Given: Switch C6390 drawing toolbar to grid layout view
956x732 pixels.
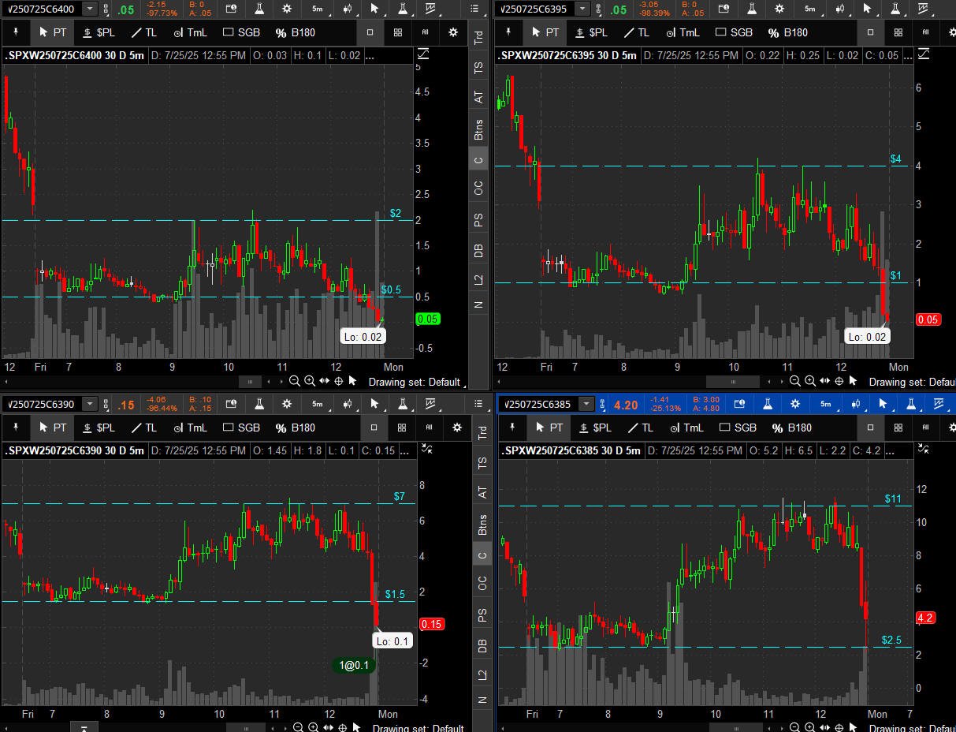Looking at the screenshot, I should [402, 428].
